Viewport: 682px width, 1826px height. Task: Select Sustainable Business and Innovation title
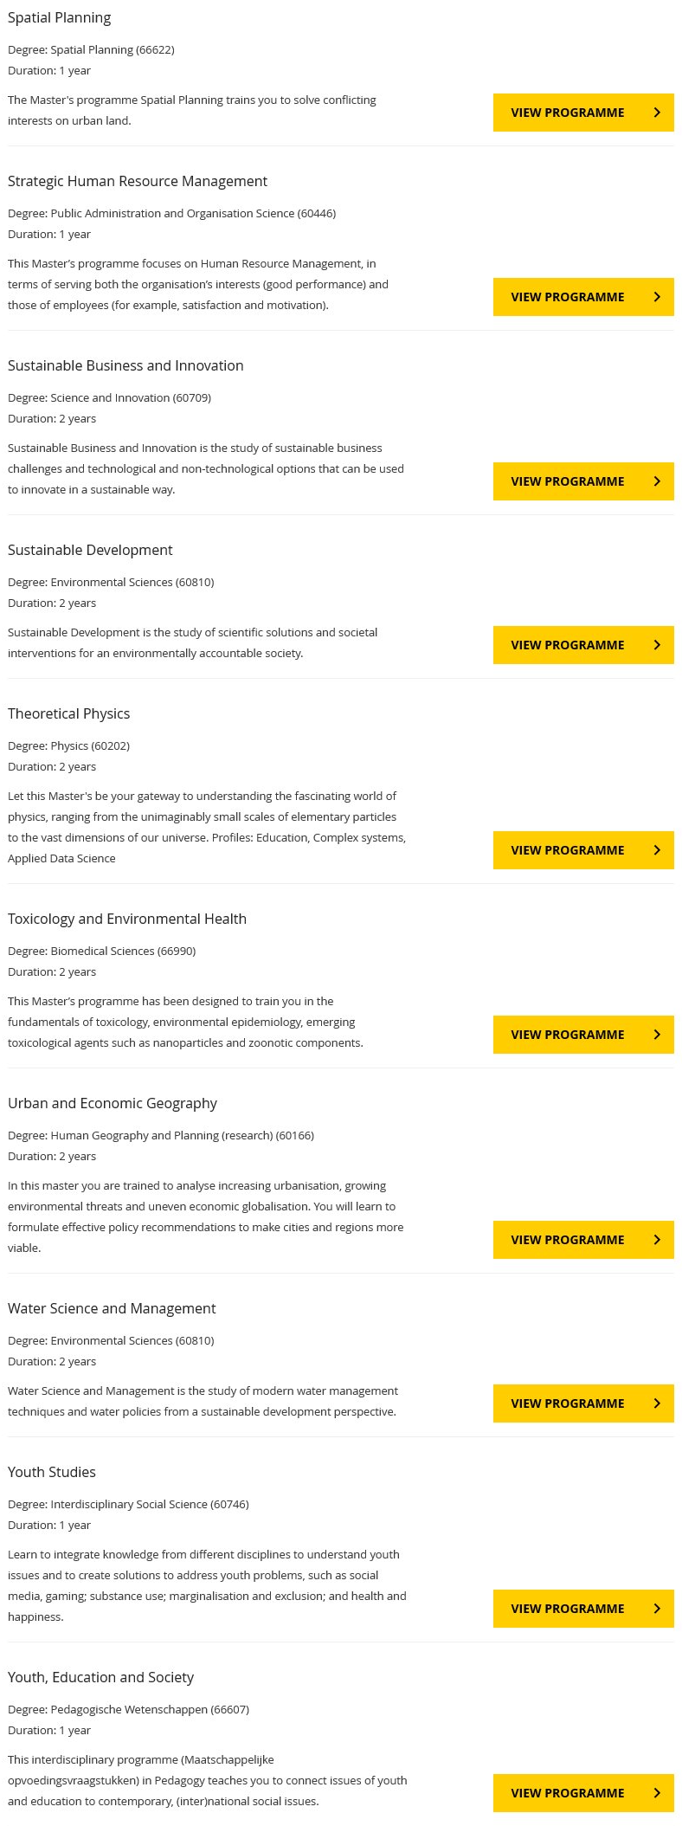(x=125, y=365)
